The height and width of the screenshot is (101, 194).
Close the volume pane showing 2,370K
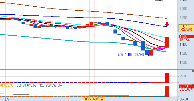pyautogui.click(x=193, y=85)
